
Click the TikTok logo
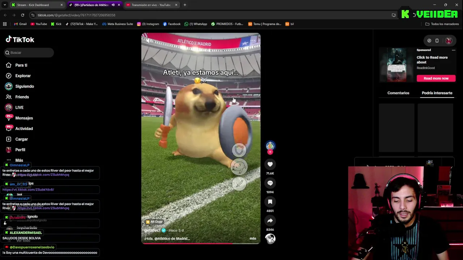coord(20,39)
